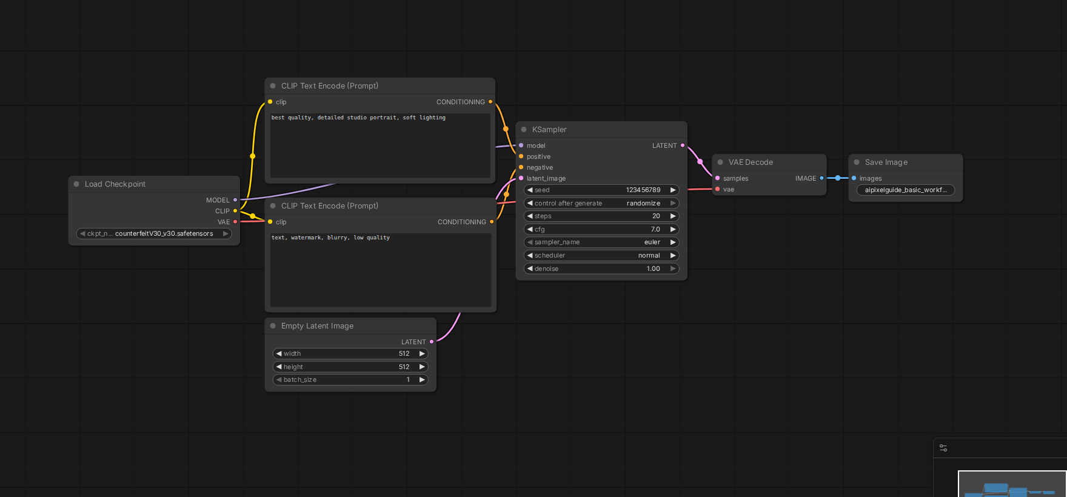Click the Empty Latent Image LATENT output socket
This screenshot has width=1067, height=497.
[432, 342]
